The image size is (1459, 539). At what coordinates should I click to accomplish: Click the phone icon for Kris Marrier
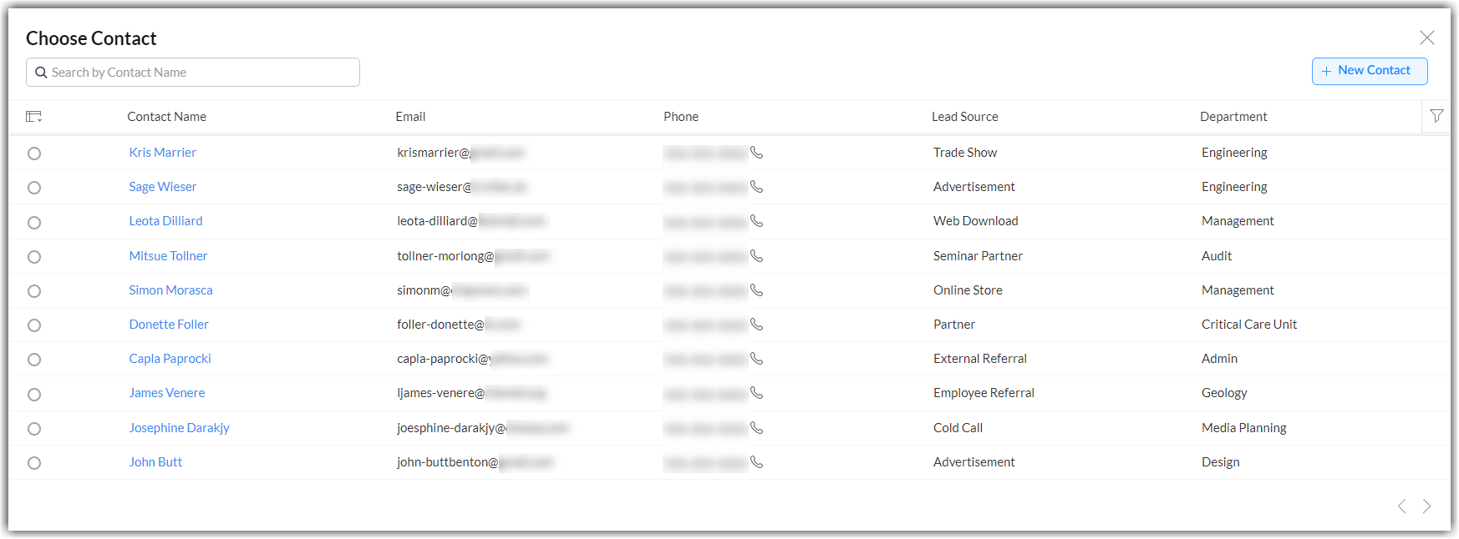click(756, 153)
